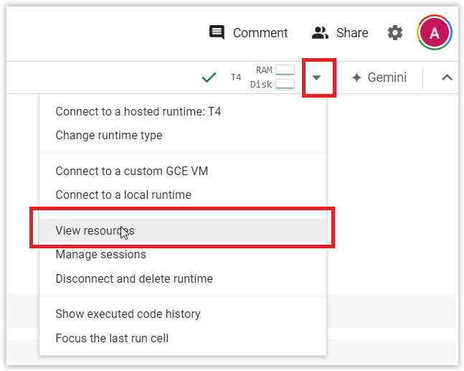Collapse the header with the up chevron
Image resolution: width=464 pixels, height=371 pixels.
[x=447, y=78]
